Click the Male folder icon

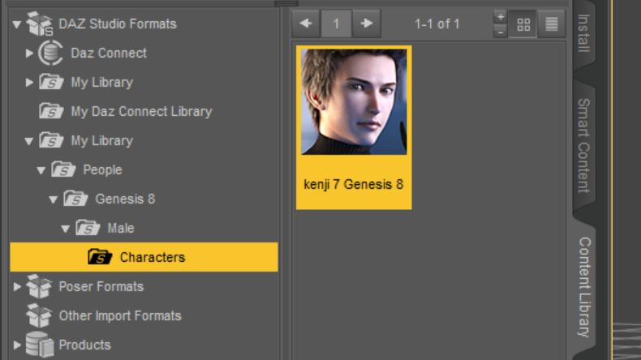88,228
